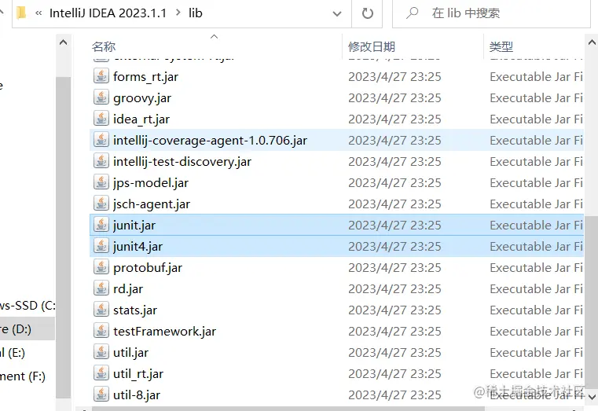Sort files by 类型 column

pos(501,46)
